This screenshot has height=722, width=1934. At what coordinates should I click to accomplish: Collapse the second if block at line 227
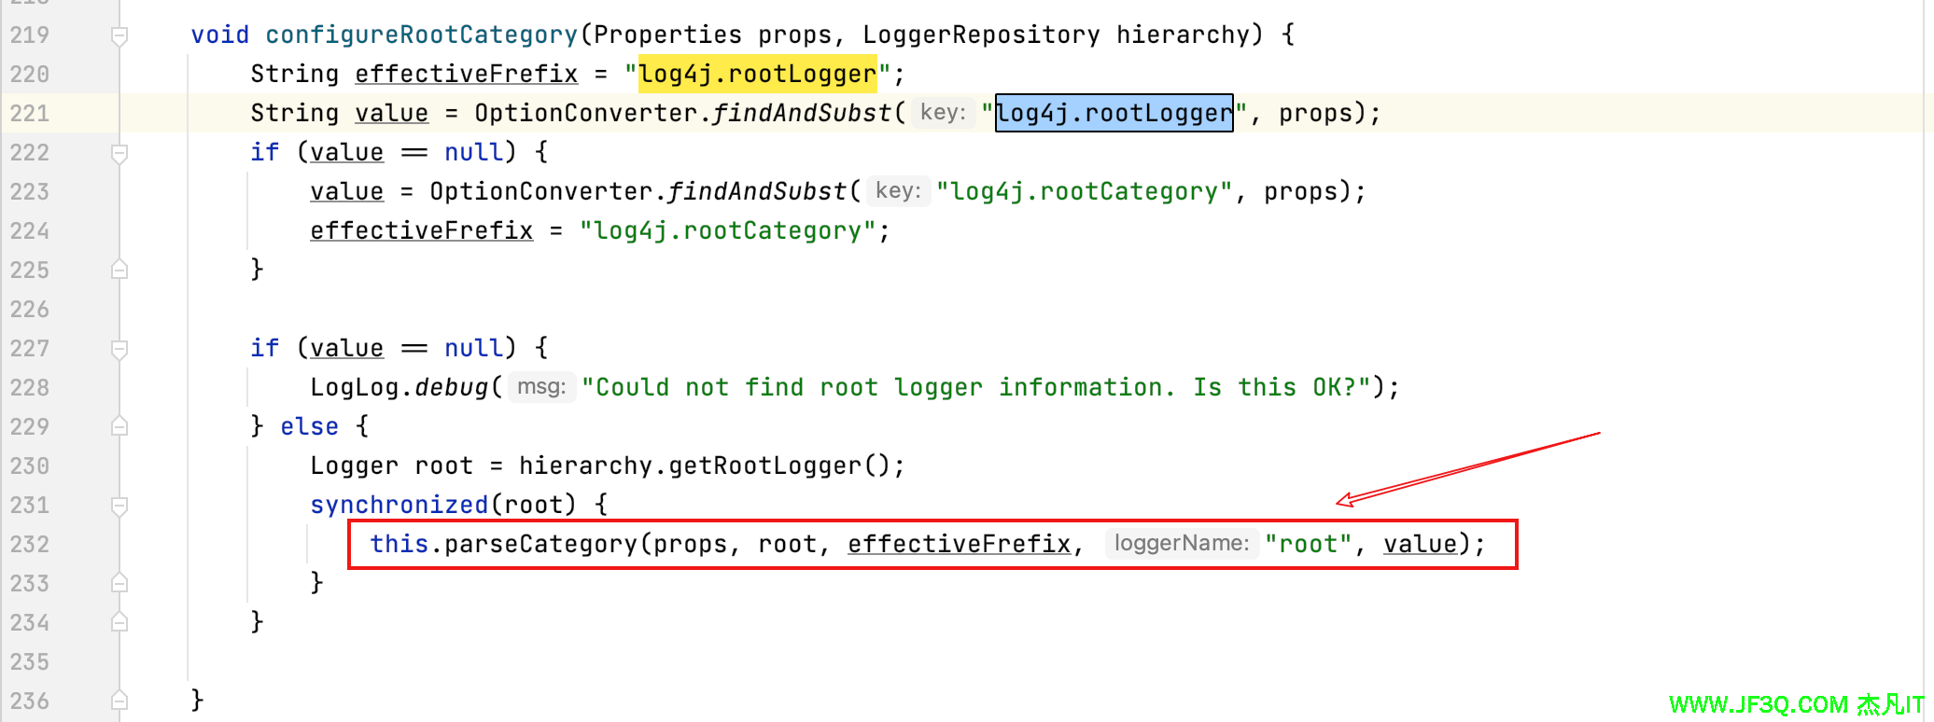coord(119,349)
